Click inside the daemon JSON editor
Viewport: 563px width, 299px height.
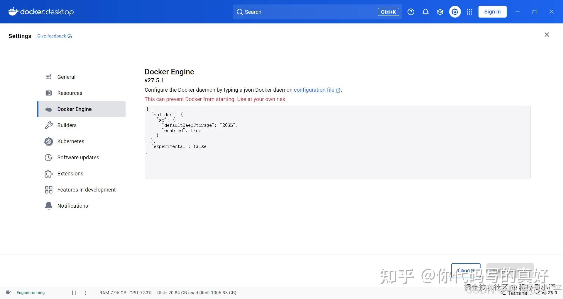337,142
